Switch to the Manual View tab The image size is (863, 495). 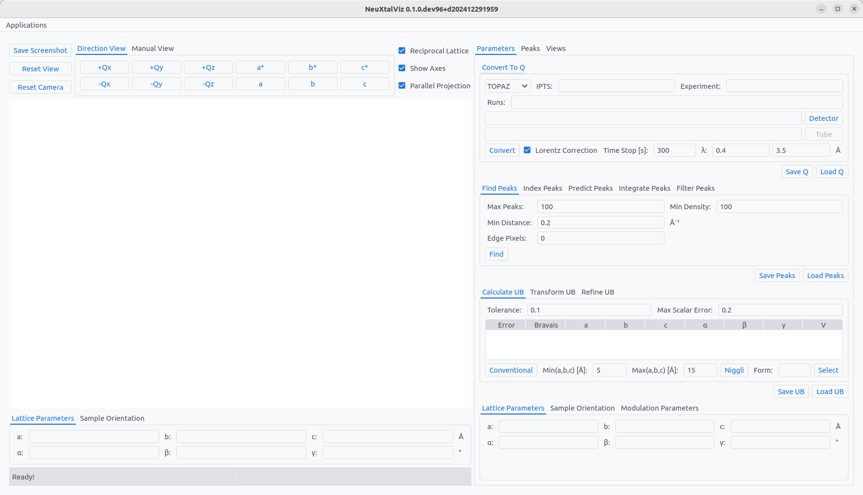point(152,49)
